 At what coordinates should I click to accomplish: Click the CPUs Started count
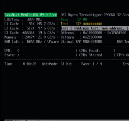click(x=114, y=55)
